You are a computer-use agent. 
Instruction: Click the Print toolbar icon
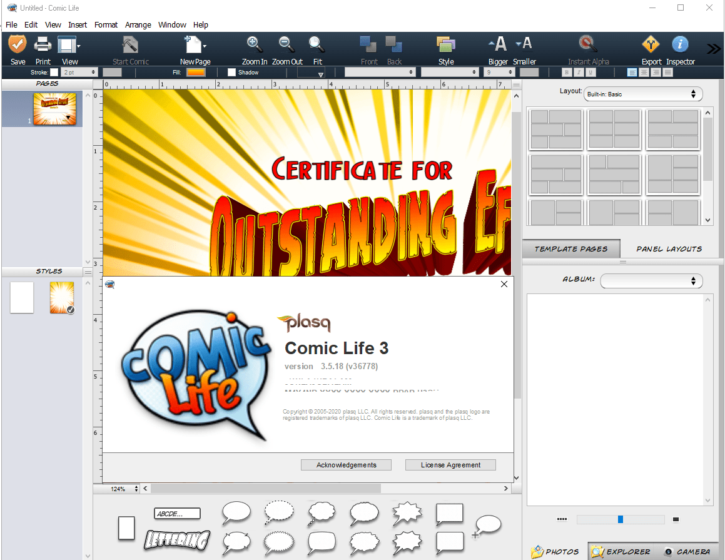click(x=43, y=45)
